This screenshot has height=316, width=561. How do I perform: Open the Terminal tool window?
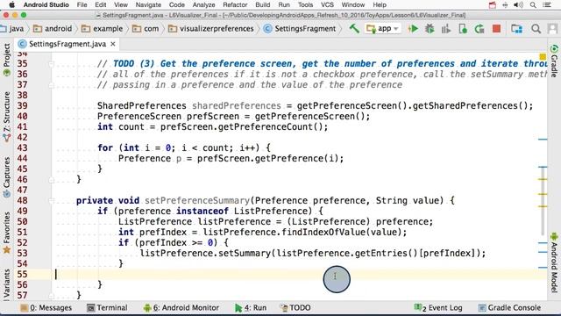click(x=107, y=308)
